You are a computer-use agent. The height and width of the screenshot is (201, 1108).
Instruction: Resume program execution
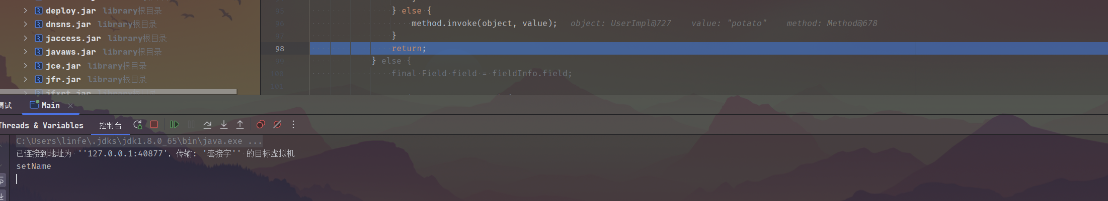(174, 124)
